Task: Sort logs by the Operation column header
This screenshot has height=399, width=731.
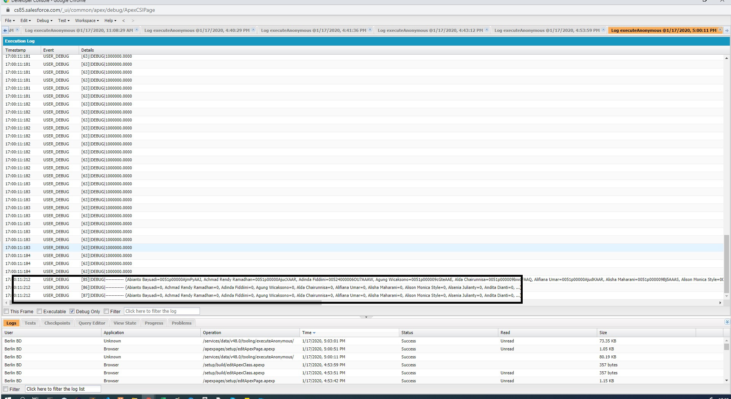Action: [x=250, y=333]
